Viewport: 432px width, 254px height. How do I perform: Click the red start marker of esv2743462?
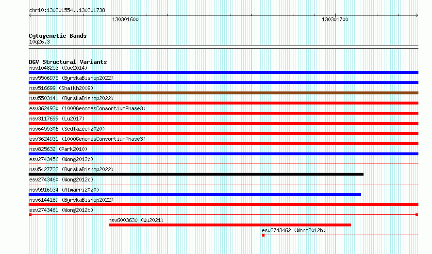click(264, 235)
